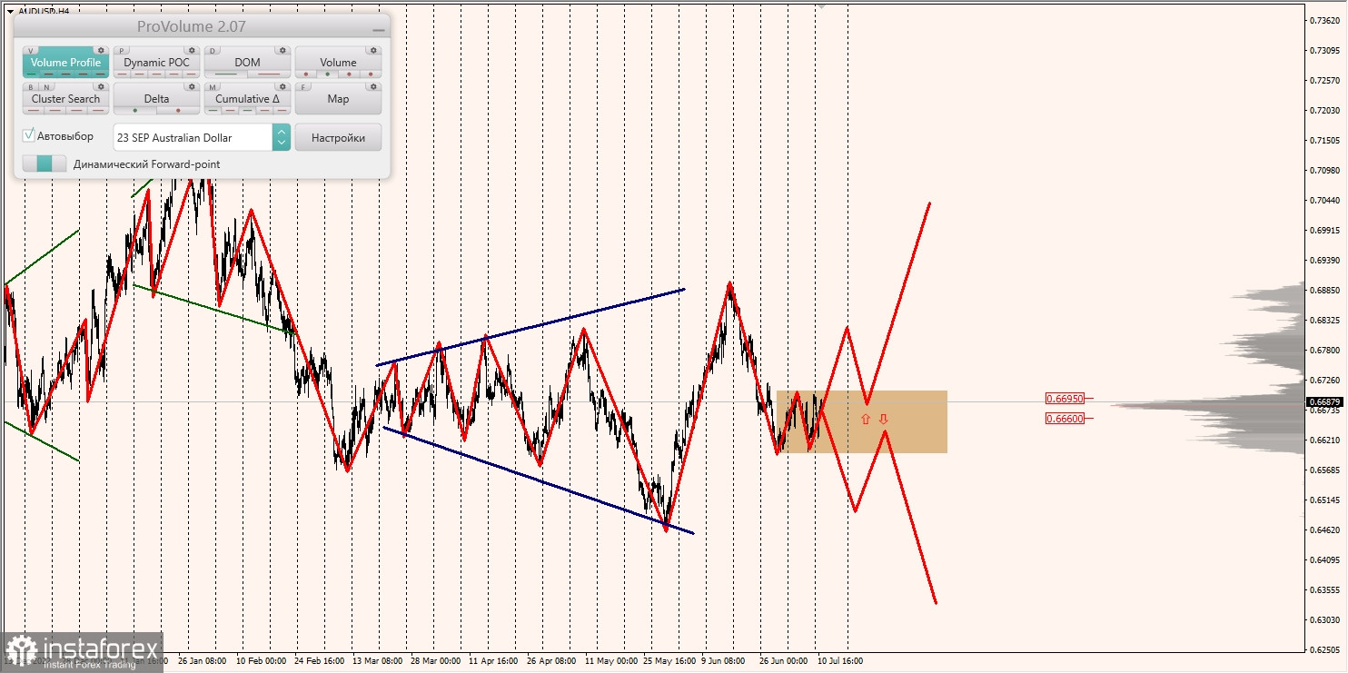
Task: Click the 23 SEP Australian Dollar field
Action: (x=193, y=137)
